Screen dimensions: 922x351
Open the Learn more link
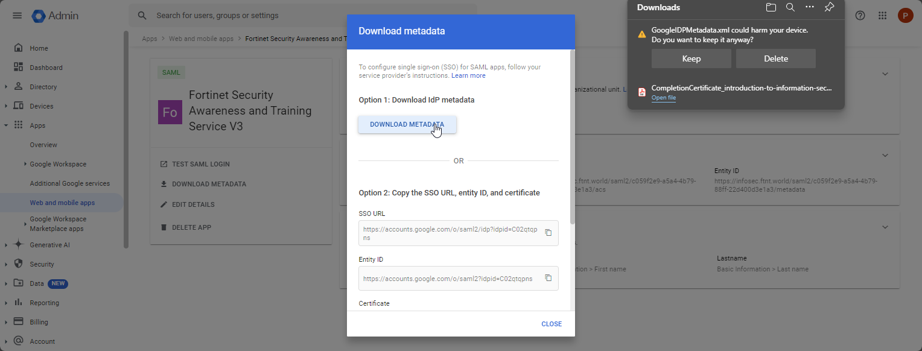pos(468,75)
